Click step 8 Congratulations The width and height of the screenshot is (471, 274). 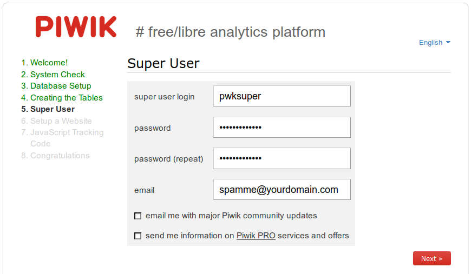tap(56, 156)
